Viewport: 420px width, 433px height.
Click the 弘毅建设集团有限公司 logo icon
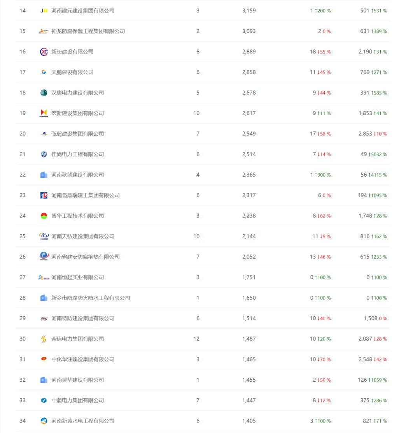44,134
